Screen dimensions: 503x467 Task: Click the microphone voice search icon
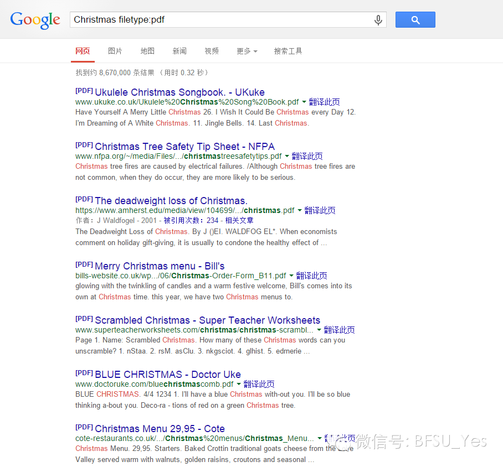(378, 20)
